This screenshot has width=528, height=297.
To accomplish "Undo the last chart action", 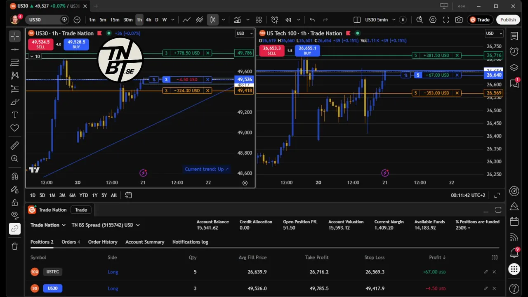I will [312, 20].
